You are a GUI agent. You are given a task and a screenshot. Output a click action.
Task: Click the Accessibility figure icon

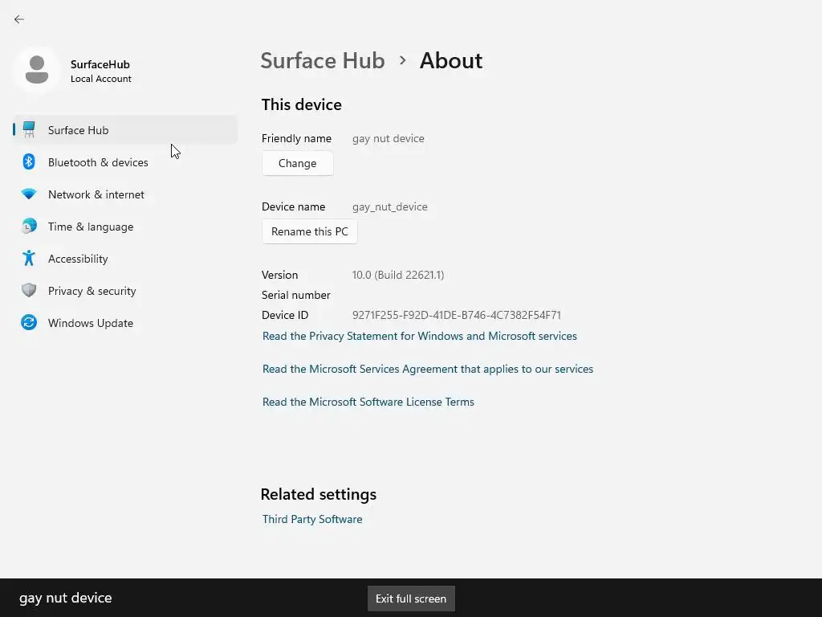coord(29,258)
